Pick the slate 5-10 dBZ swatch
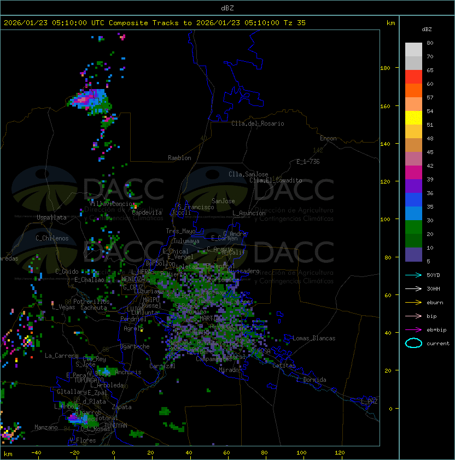 pyautogui.click(x=413, y=255)
